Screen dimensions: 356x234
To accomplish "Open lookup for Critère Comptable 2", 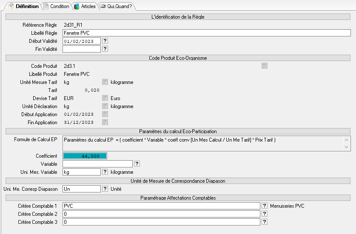I will pyautogui.click(x=265, y=214).
